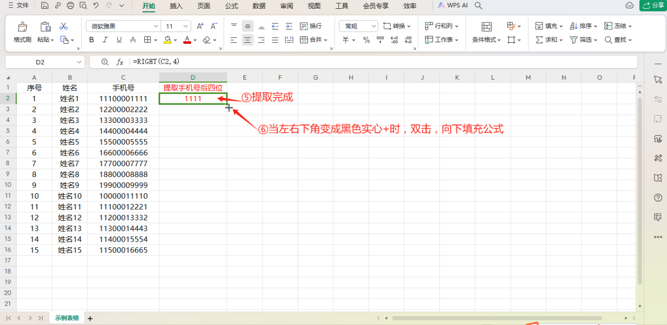
Task: Click the Name Box showing D2
Action: coord(44,62)
